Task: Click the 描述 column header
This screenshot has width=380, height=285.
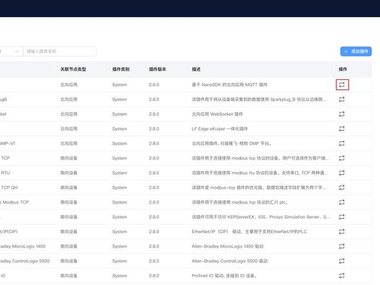Action: click(196, 69)
